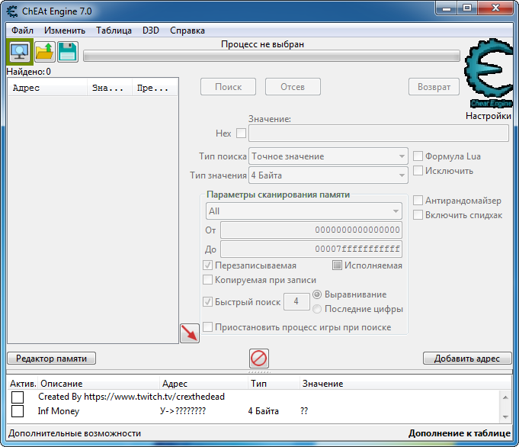Activate the Inf Money entry checkbox
The width and height of the screenshot is (519, 447).
(18, 411)
